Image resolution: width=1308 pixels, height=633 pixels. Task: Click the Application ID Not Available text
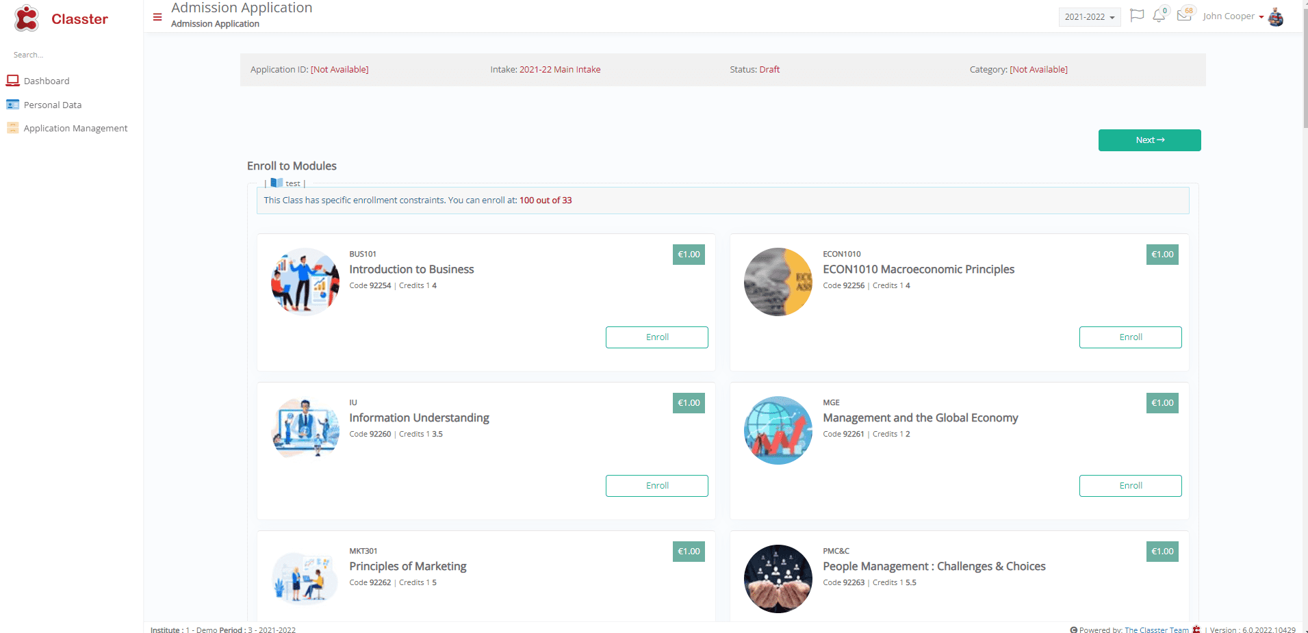tap(309, 70)
